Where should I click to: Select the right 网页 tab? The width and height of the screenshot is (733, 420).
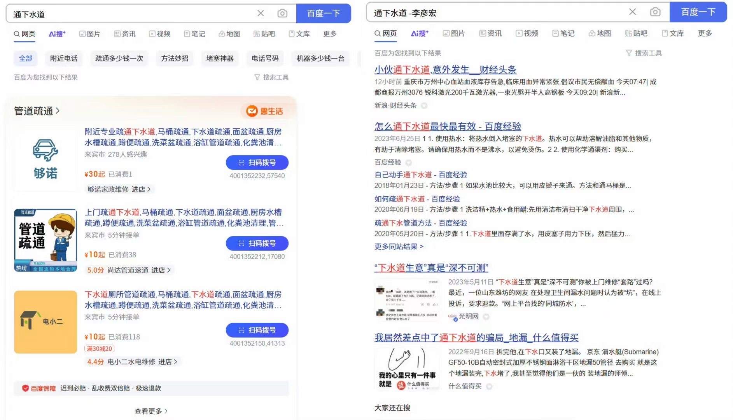tap(386, 33)
